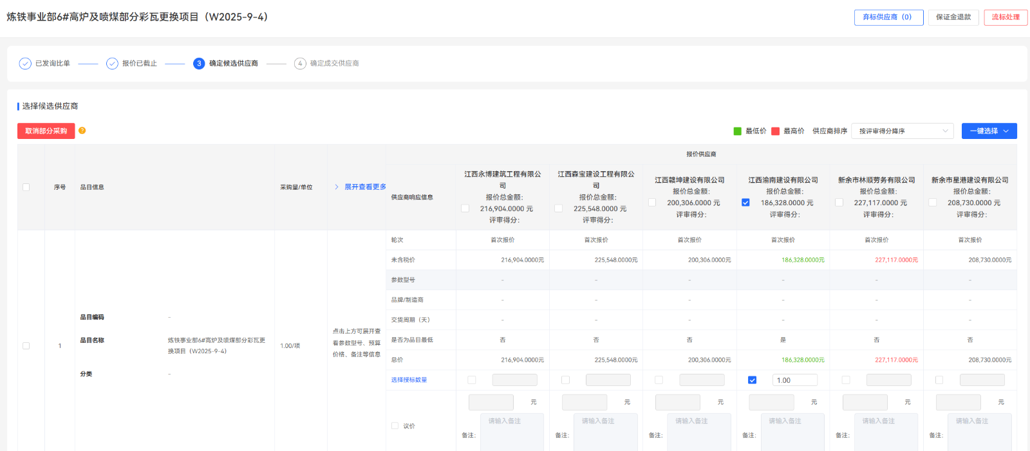The width and height of the screenshot is (1030, 451).
Task: Click the 是否为品目最低 row label
Action: point(412,340)
